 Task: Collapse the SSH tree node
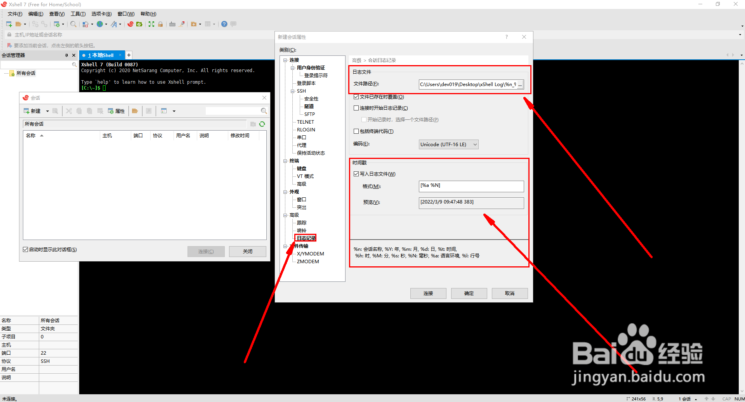point(293,91)
